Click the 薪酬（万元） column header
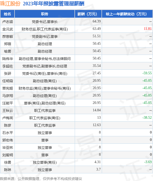 click(x=88, y=14)
